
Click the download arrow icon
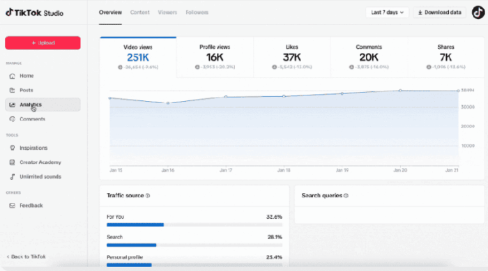[420, 13]
